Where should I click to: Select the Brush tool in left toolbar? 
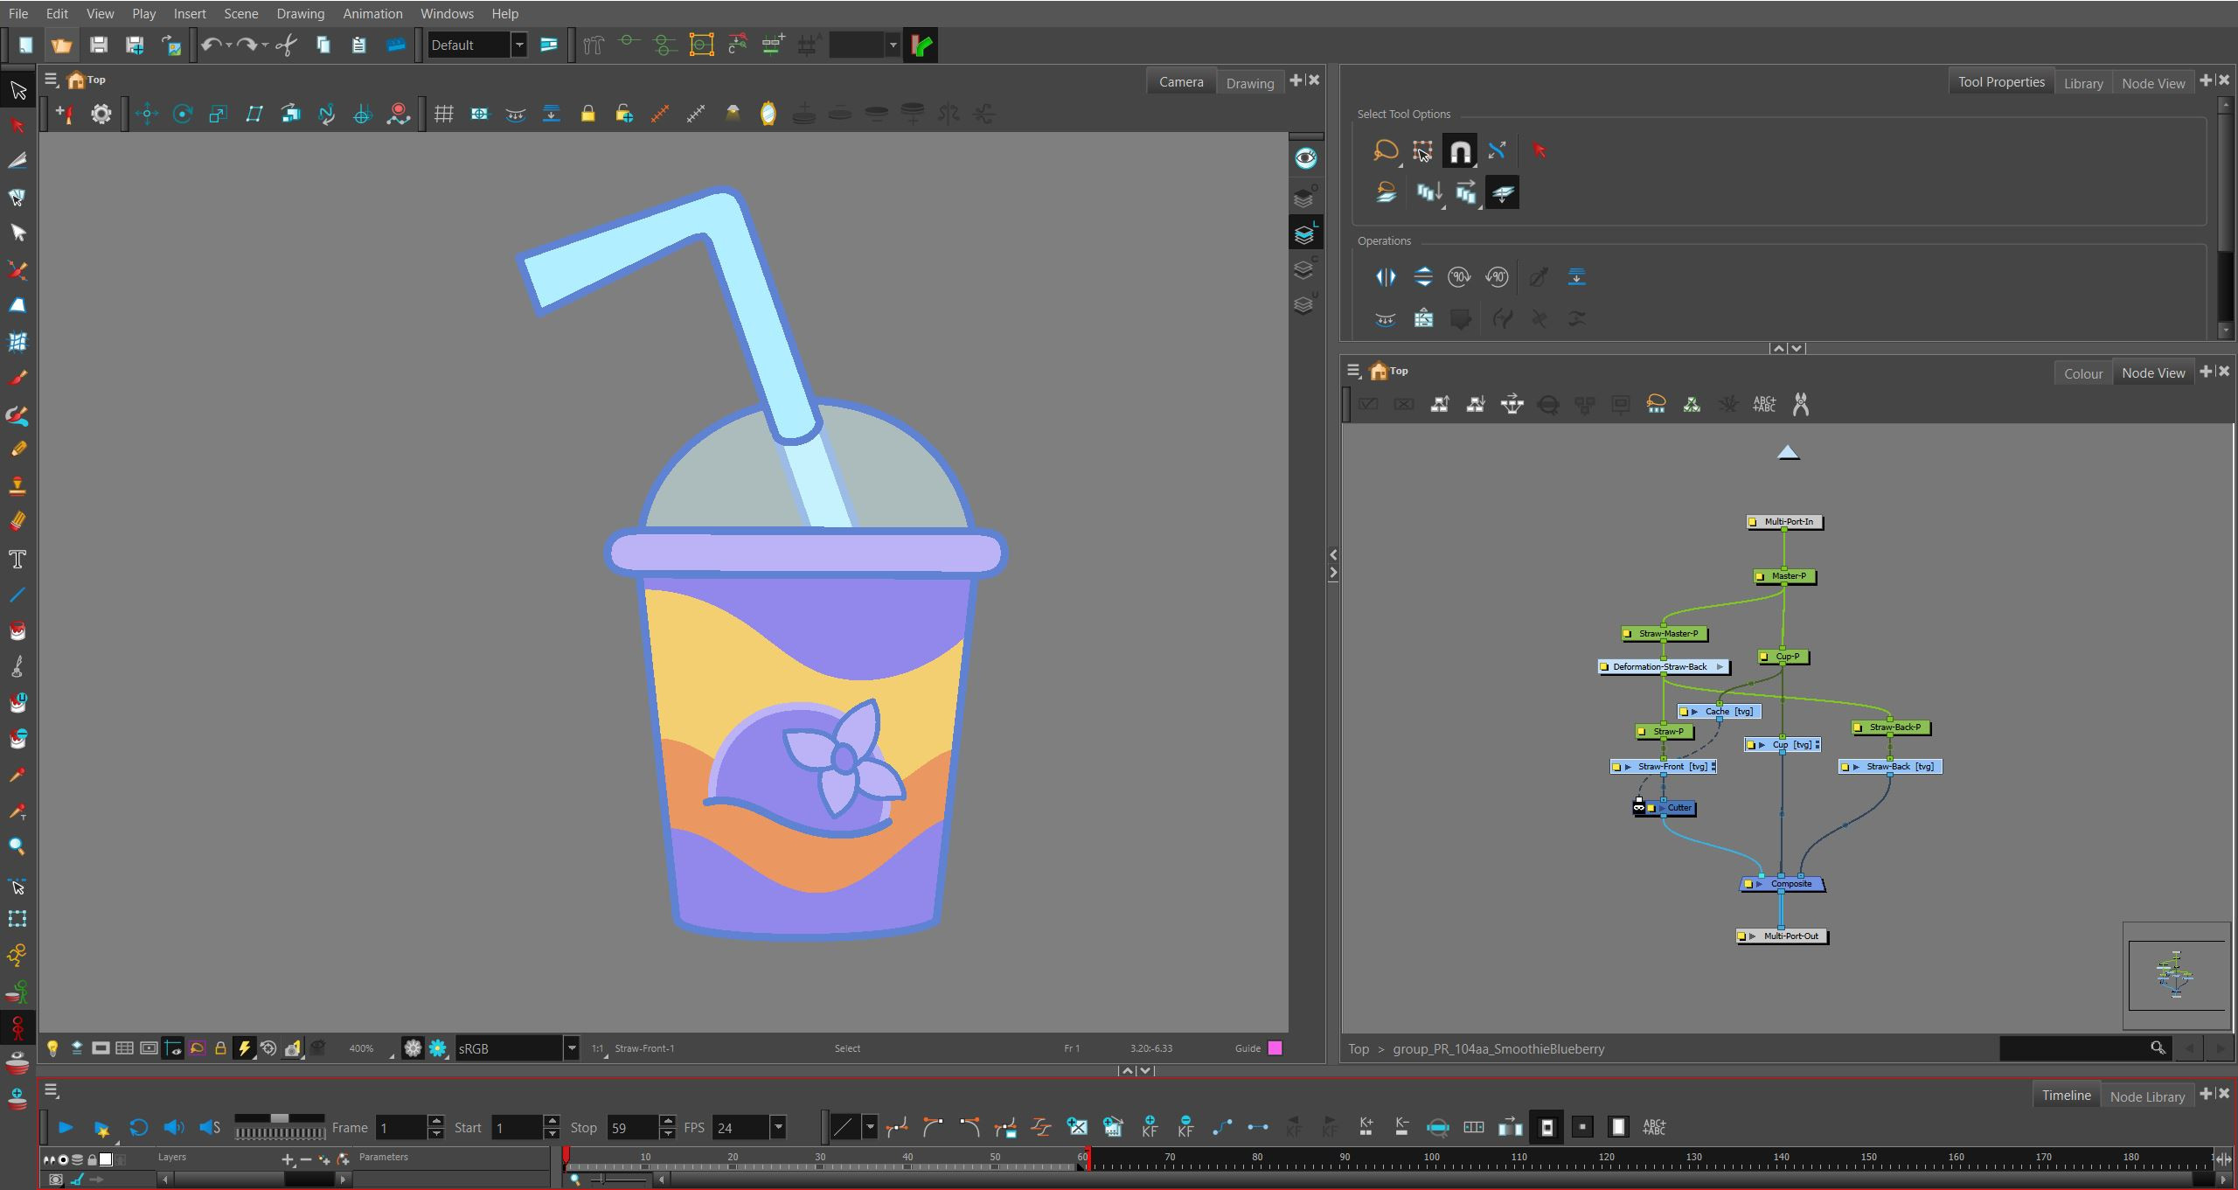tap(17, 378)
